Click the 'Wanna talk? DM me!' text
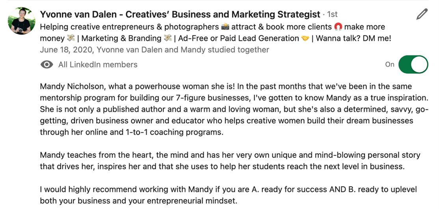This screenshot has width=439, height=209. 353,38
